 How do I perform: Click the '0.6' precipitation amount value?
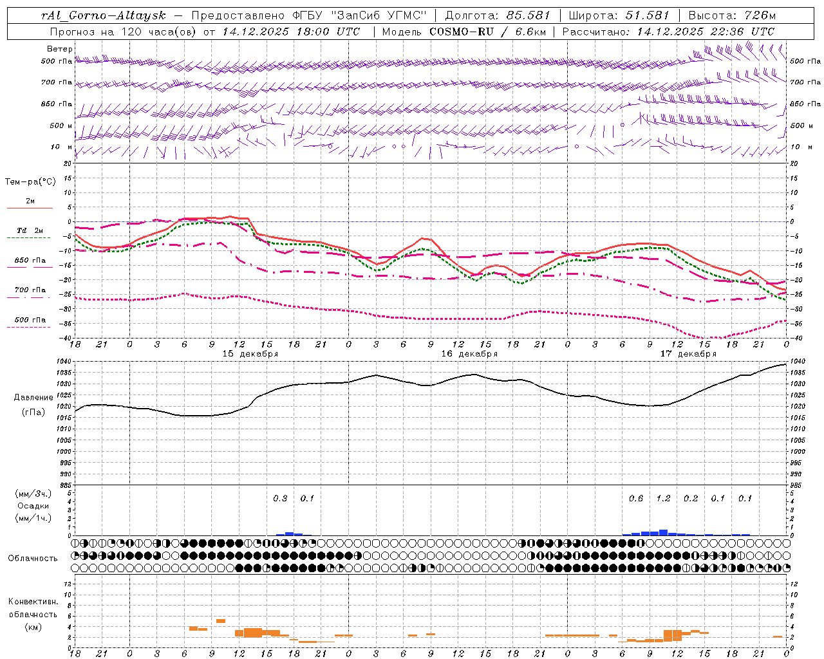pyautogui.click(x=636, y=499)
